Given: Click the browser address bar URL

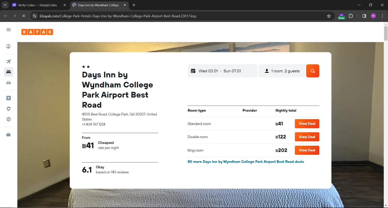Looking at the screenshot, I should pos(118,16).
